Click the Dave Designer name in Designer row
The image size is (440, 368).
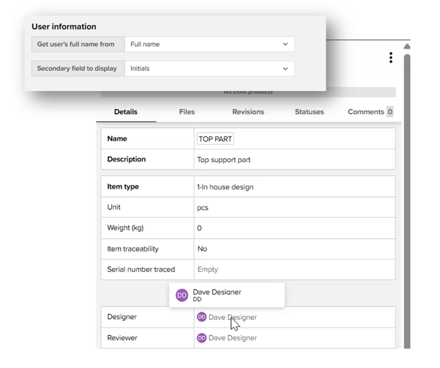[x=233, y=317]
